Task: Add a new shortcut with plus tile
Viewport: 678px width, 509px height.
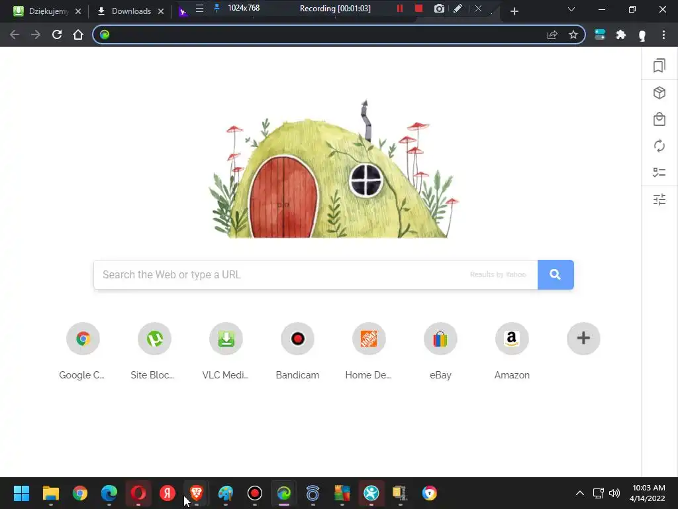Action: [583, 338]
